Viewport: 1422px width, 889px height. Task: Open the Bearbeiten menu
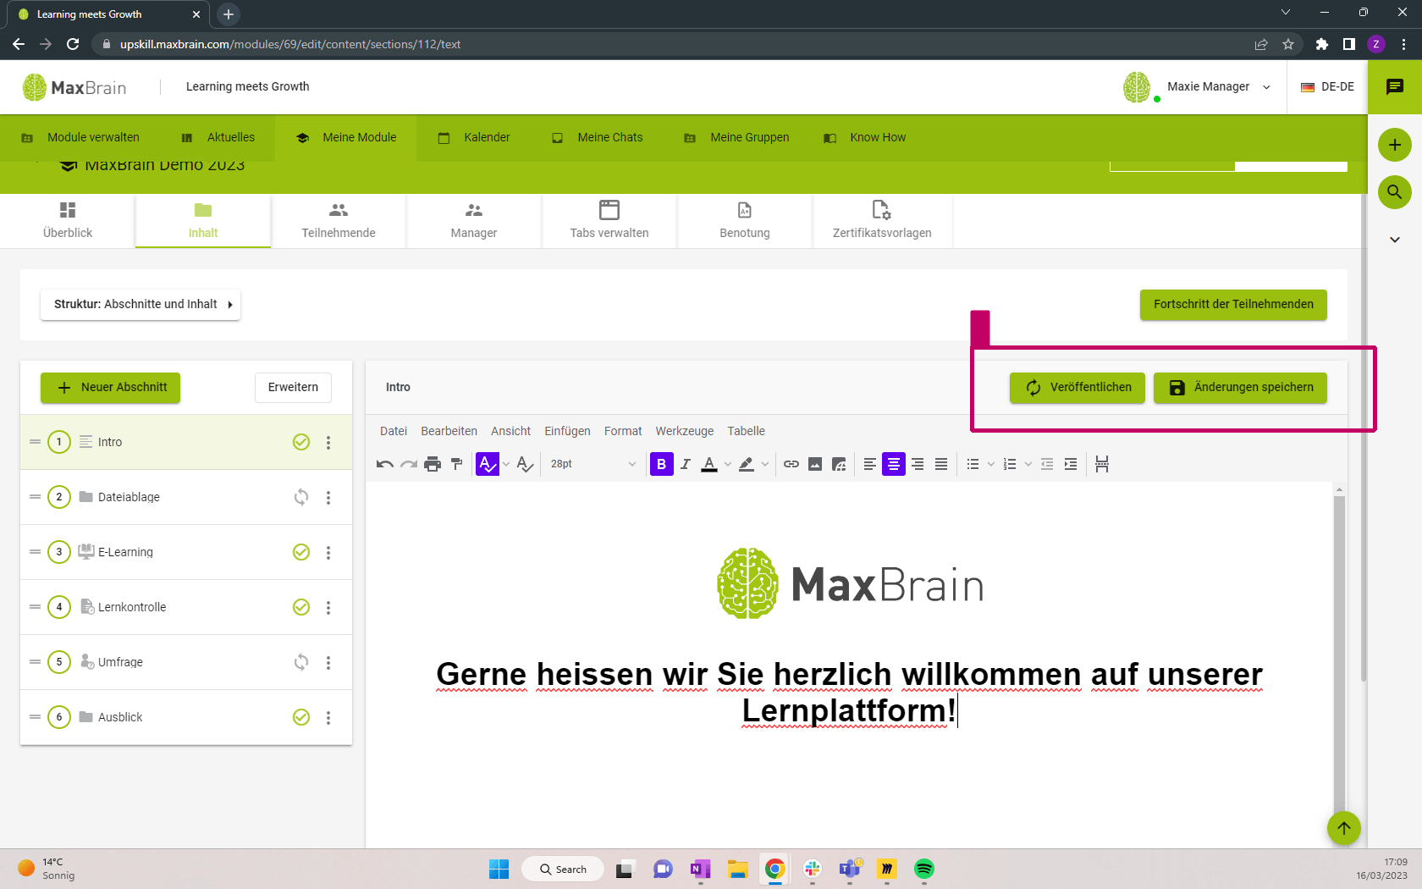point(449,431)
